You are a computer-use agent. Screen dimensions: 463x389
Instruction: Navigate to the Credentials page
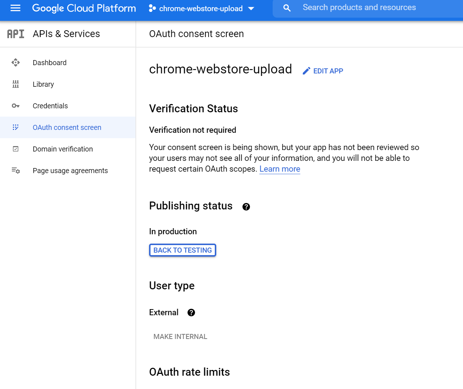click(x=50, y=105)
